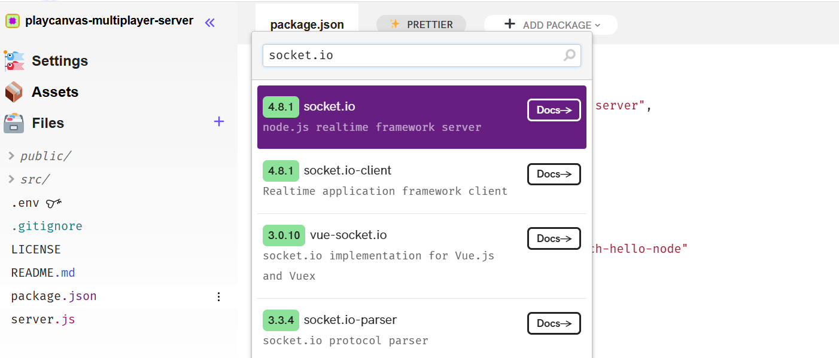Click the Files drawer icon
Image resolution: width=839 pixels, height=358 pixels.
[14, 123]
